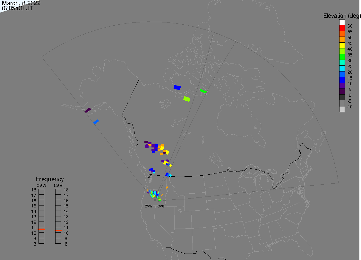This screenshot has width=361, height=260.
Task: Click the red elevation swatch between 55 and 60
Action: point(342,28)
